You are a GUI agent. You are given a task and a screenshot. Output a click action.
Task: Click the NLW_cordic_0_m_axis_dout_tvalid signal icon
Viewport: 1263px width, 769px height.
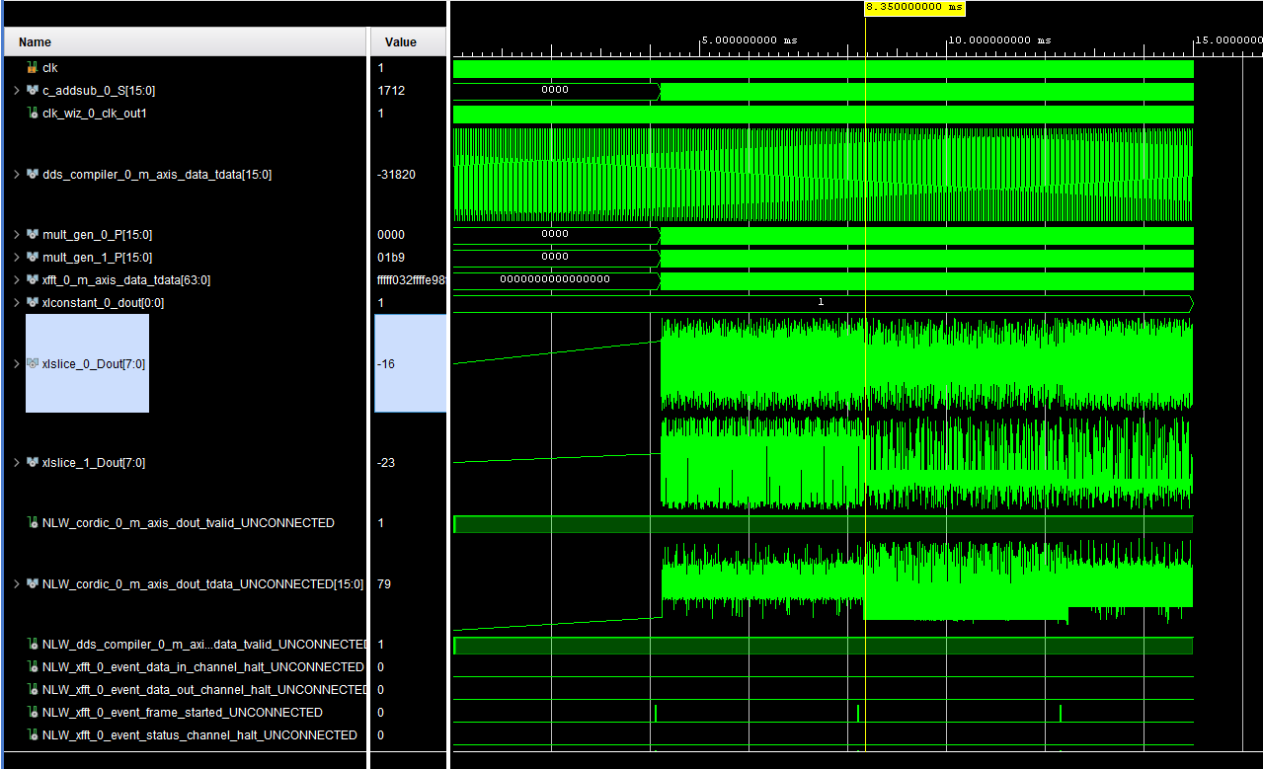pyautogui.click(x=33, y=523)
